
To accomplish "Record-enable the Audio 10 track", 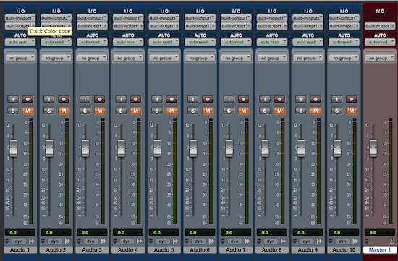I will pyautogui.click(x=352, y=99).
